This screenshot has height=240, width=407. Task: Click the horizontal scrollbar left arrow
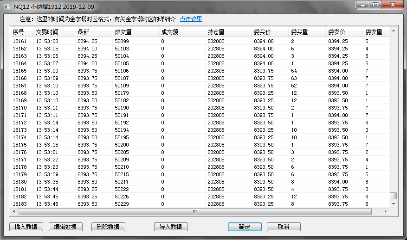[x=14, y=211]
